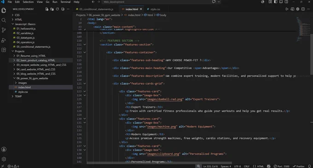Click the New Folder icon in Explorer header
Image resolution: width=313 pixels, height=168 pixels.
[52, 9]
